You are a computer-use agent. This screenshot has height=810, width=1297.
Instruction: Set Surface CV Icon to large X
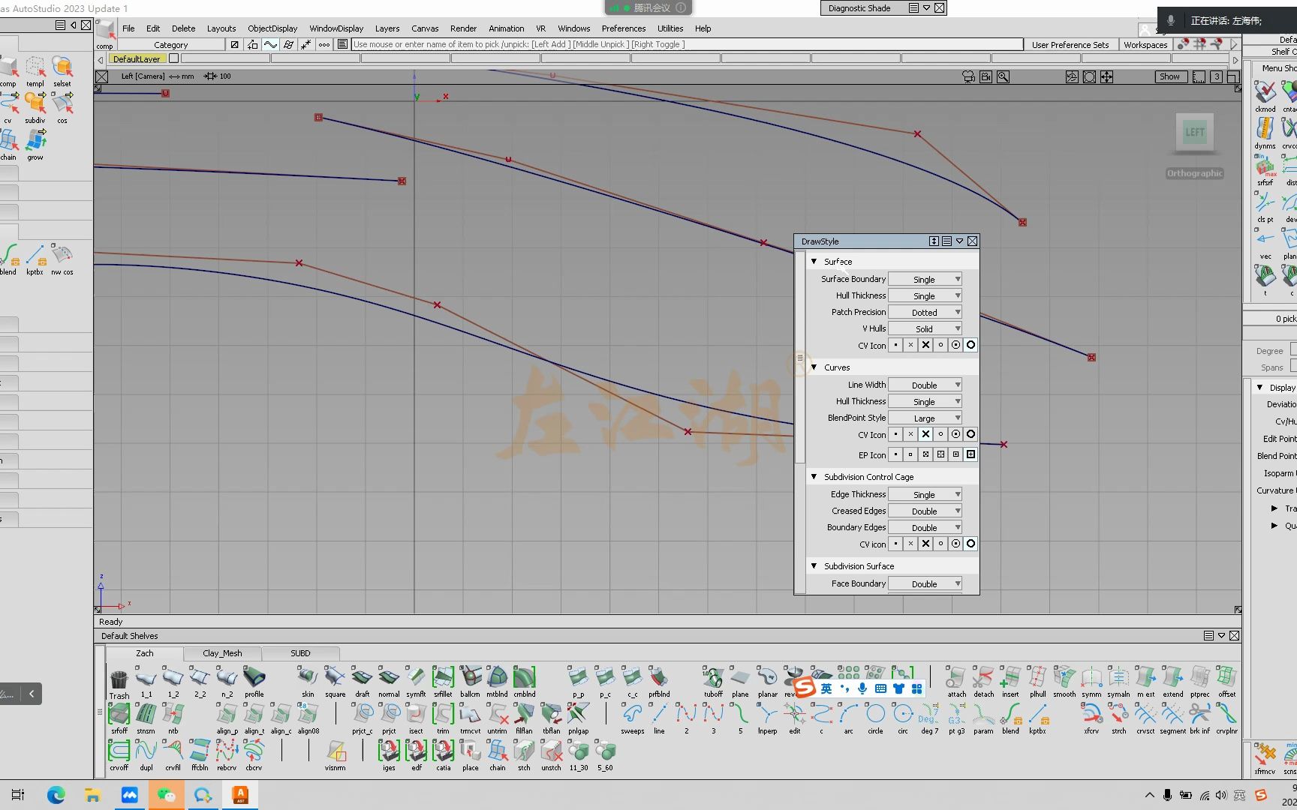tap(925, 345)
